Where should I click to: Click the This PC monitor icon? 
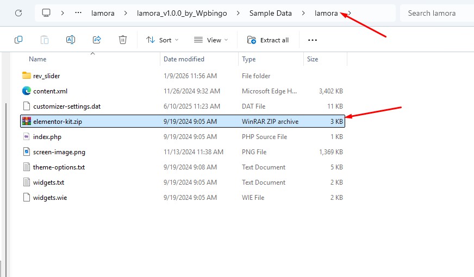tap(46, 13)
